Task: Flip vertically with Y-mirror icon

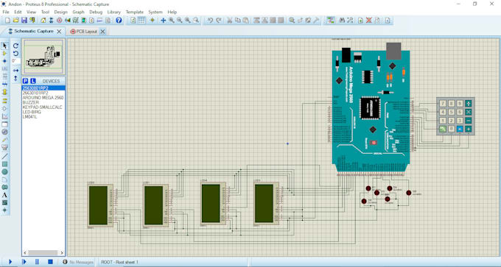Action: coord(15,78)
